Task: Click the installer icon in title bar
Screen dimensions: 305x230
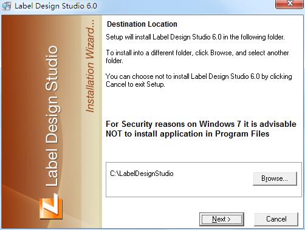Action: pos(7,5)
